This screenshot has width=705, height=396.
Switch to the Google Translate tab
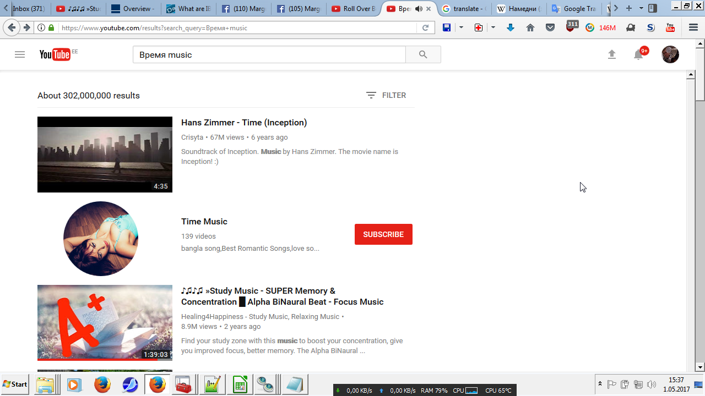[x=574, y=9]
